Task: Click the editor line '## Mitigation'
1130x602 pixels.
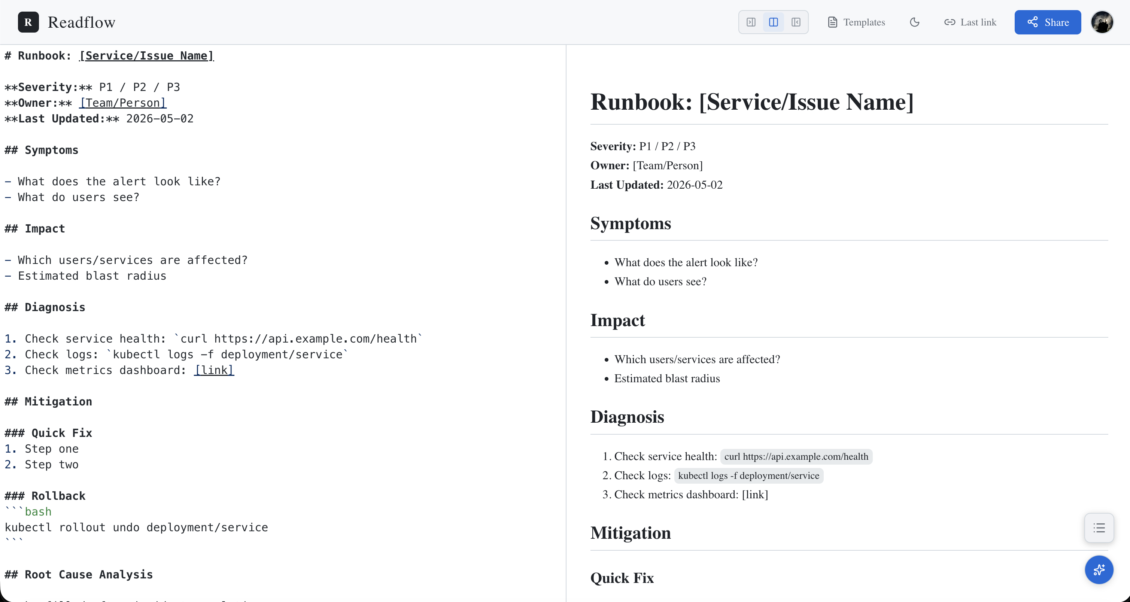Action: [48, 401]
